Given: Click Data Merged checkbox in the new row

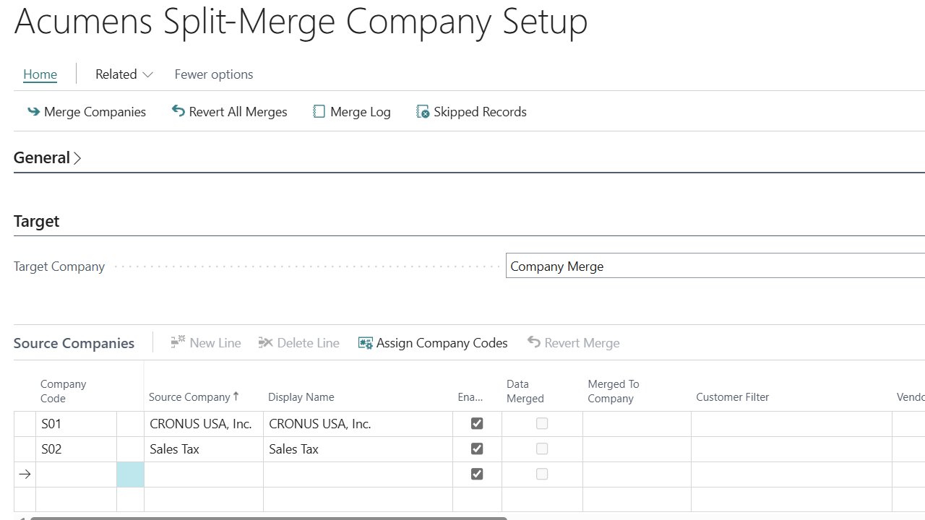Looking at the screenshot, I should (542, 474).
